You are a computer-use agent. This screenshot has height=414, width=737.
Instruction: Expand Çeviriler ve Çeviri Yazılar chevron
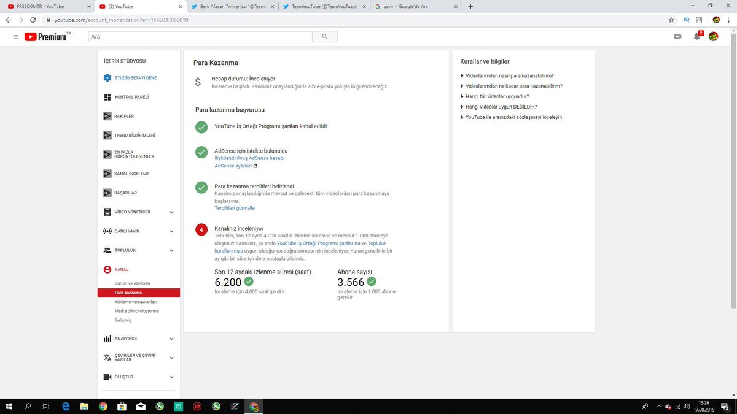pos(171,358)
